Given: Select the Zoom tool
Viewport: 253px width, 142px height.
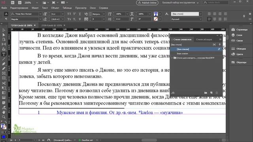Looking at the screenshot, I should [4, 117].
